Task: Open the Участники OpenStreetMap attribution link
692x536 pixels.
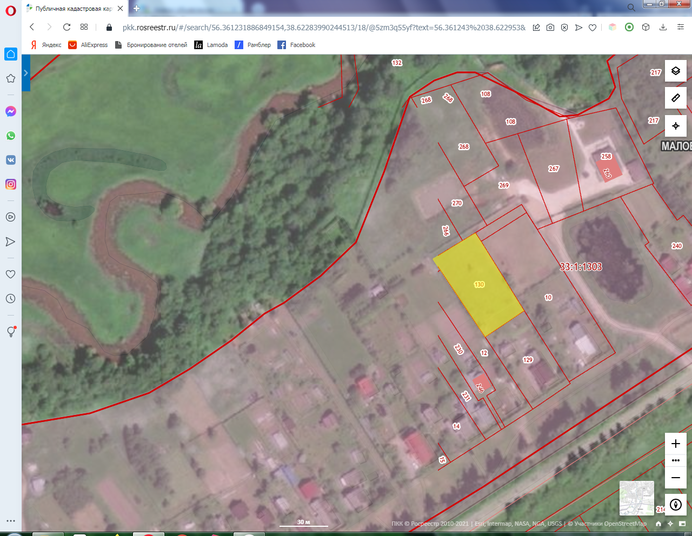Action: [x=610, y=524]
